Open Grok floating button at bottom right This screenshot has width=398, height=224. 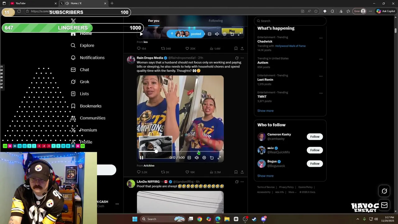click(384, 191)
